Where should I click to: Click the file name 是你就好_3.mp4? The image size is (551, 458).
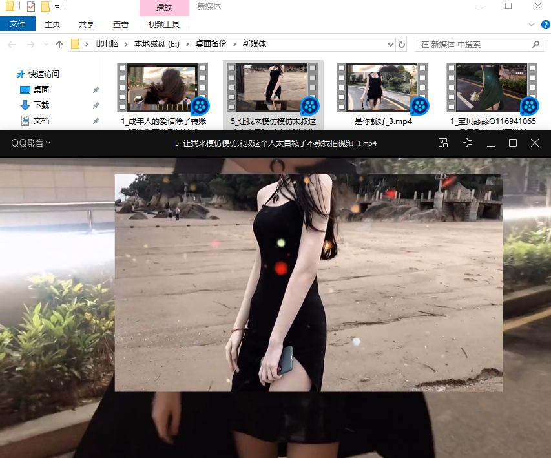383,121
